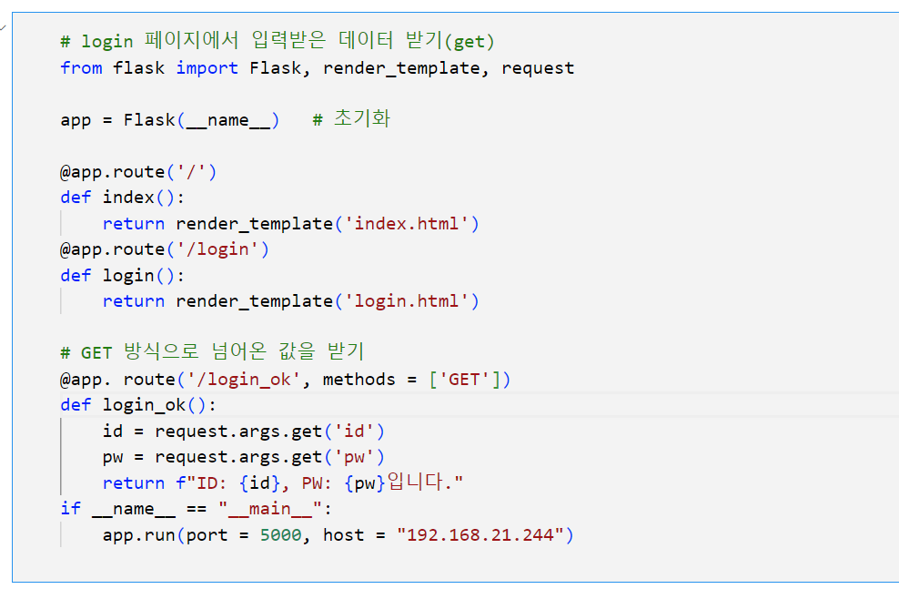Click the 'app = Flask(__name__)' statement
Screen dimensions: 899x589
click(x=170, y=120)
